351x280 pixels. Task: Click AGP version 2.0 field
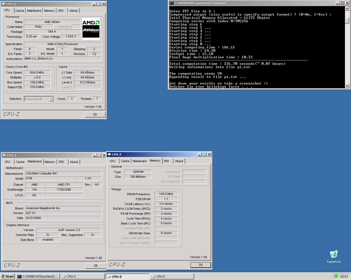pos(69,230)
